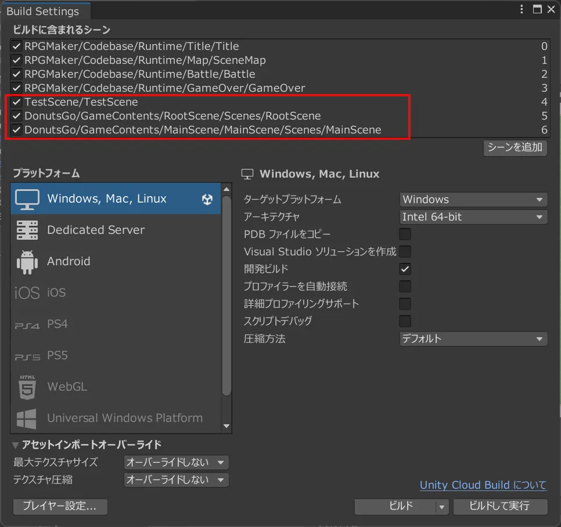Open the ターゲットプラットフォーム Windows dropdown

(x=473, y=200)
